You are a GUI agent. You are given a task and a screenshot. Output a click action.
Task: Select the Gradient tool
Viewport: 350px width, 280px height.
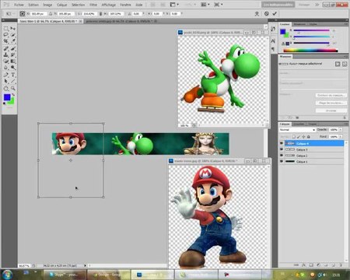(13, 61)
